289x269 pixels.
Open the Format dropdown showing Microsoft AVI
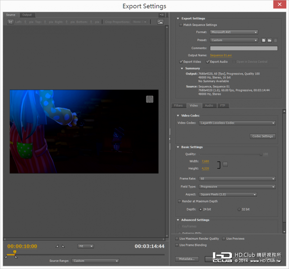pos(234,32)
